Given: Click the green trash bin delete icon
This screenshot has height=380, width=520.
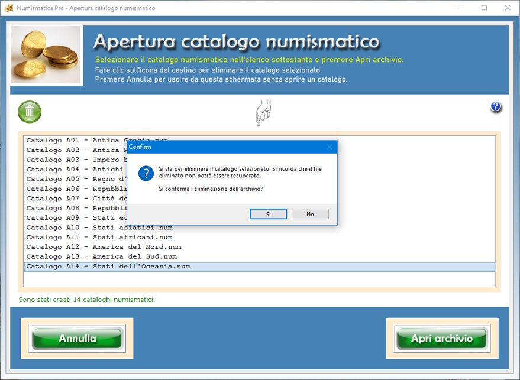Looking at the screenshot, I should click(30, 111).
